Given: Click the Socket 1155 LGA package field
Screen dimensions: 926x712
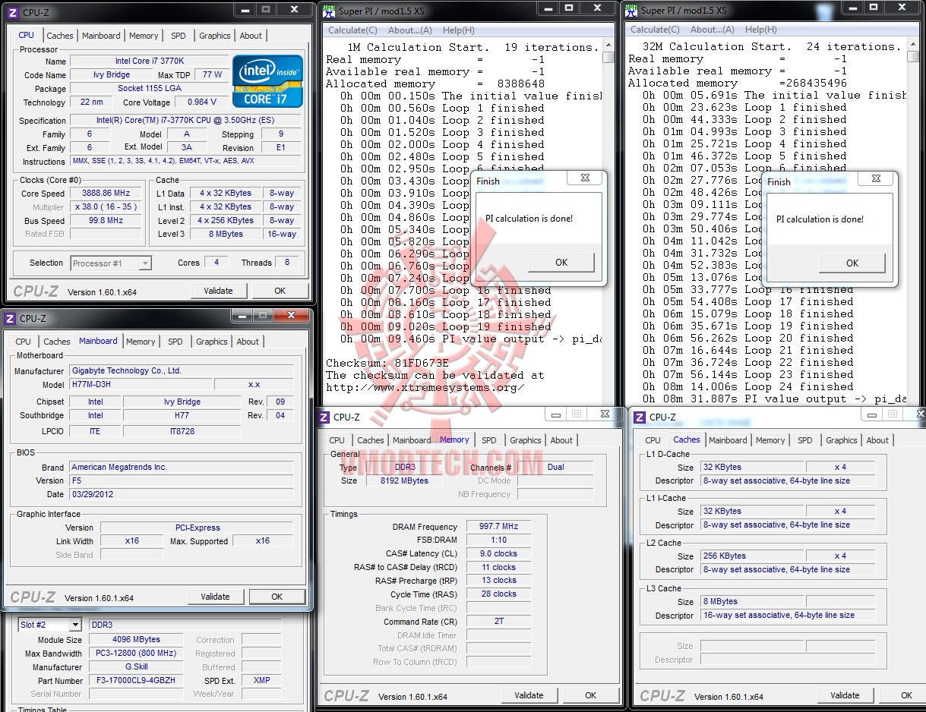Looking at the screenshot, I should pos(149,89).
